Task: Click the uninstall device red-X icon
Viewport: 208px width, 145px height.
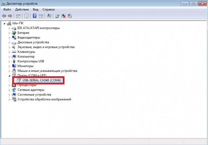Action: pyautogui.click(x=63, y=16)
